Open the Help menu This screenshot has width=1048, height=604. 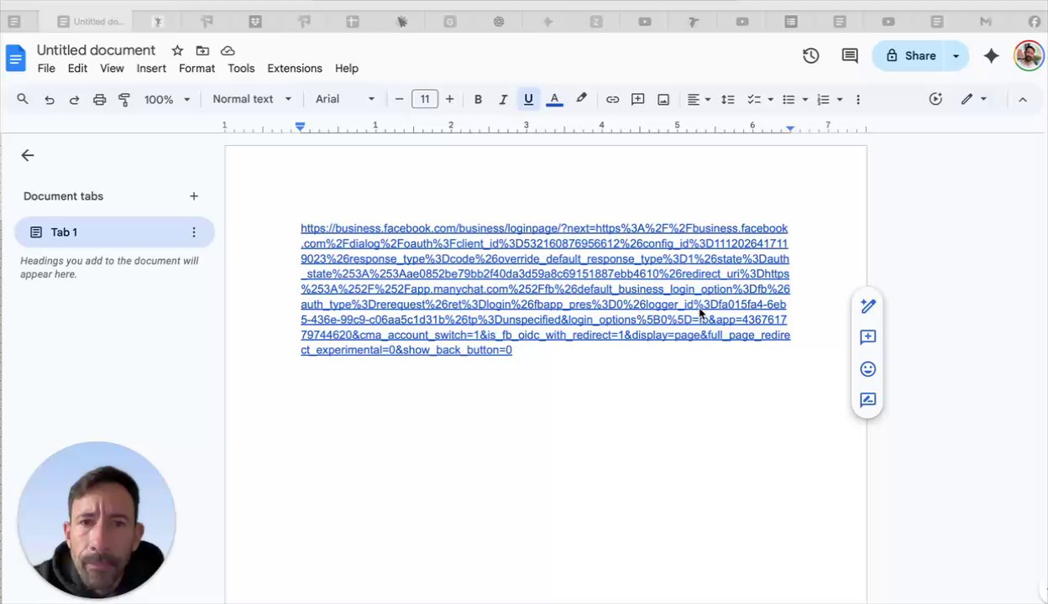pyautogui.click(x=347, y=68)
